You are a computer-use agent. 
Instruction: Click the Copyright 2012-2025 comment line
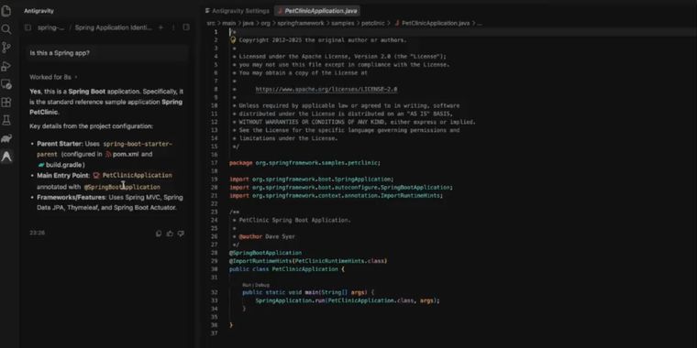323,40
